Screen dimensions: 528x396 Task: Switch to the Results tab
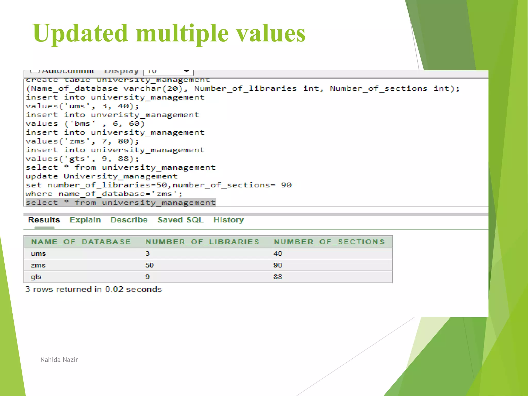pos(44,220)
